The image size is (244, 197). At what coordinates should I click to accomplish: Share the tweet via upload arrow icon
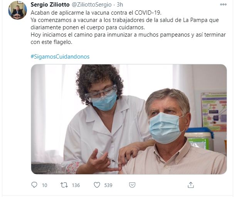[x=191, y=185]
